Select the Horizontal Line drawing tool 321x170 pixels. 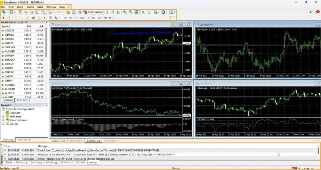click(x=22, y=18)
